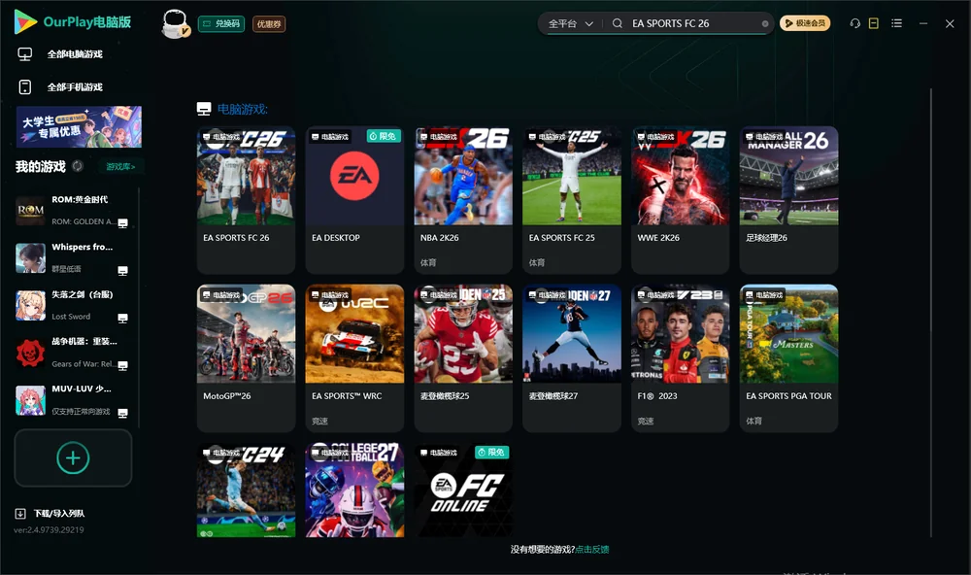
Task: Open the EA SPORTS FC 25 game card
Action: 572,199
